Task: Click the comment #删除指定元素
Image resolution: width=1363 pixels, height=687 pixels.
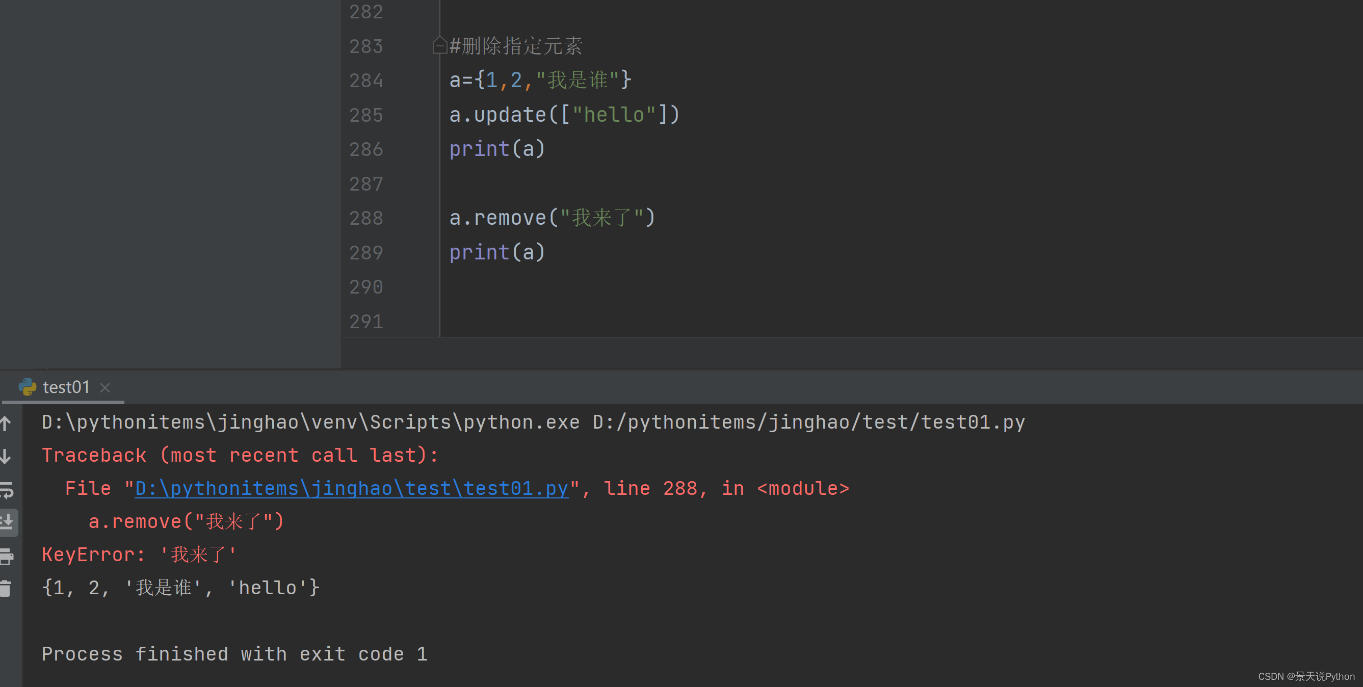Action: pyautogui.click(x=516, y=45)
